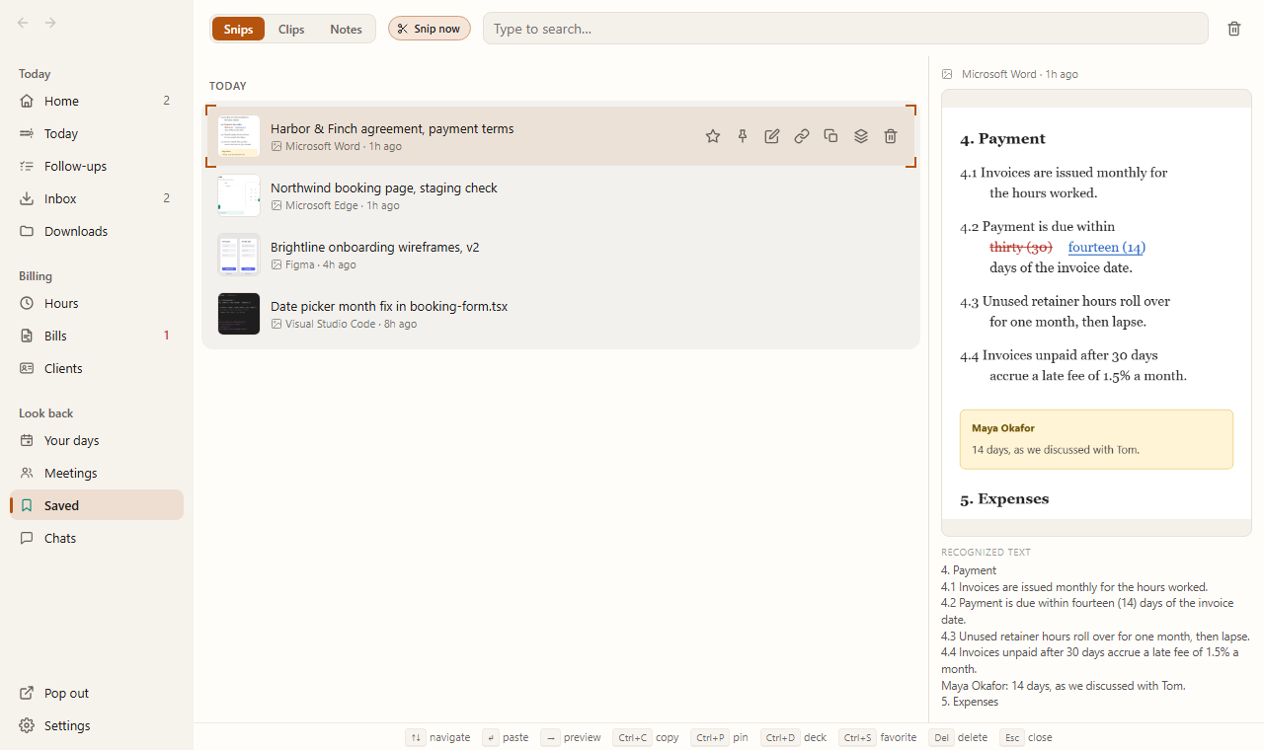The height and width of the screenshot is (750, 1264).
Task: Pin the Harbor & Finch agreement snip
Action: tap(743, 136)
